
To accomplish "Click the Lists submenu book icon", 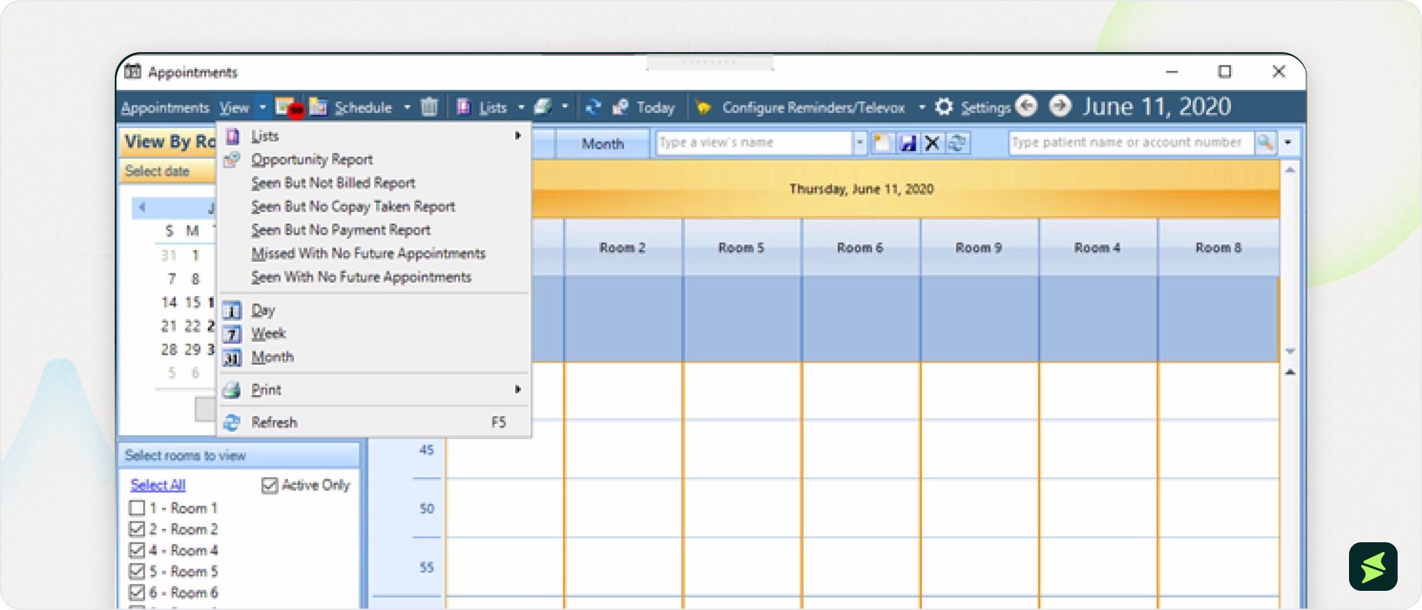I will (x=232, y=136).
